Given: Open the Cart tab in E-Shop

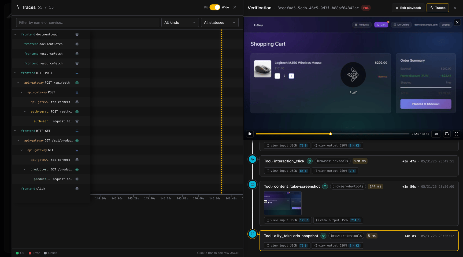Looking at the screenshot, I should (x=381, y=25).
